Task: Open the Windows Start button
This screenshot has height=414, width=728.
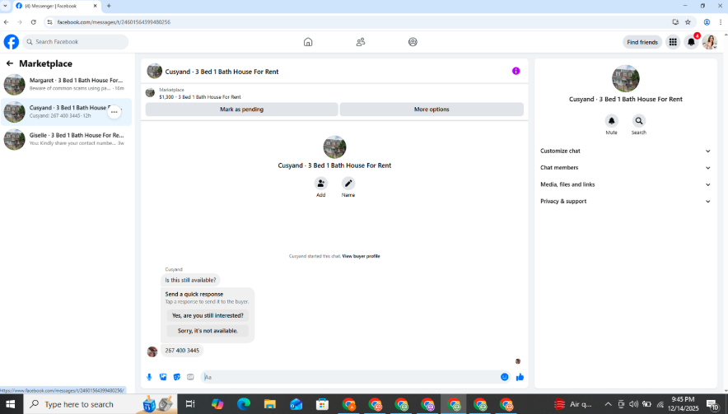Action: click(10, 404)
